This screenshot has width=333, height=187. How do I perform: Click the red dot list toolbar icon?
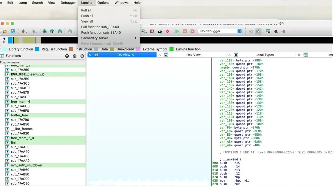[276, 31]
